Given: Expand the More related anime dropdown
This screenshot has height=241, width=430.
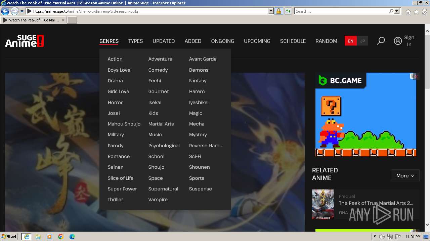Looking at the screenshot, I should 405,175.
